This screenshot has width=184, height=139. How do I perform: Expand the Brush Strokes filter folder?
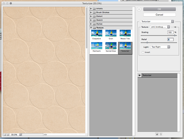pyautogui.click(x=91, y=12)
